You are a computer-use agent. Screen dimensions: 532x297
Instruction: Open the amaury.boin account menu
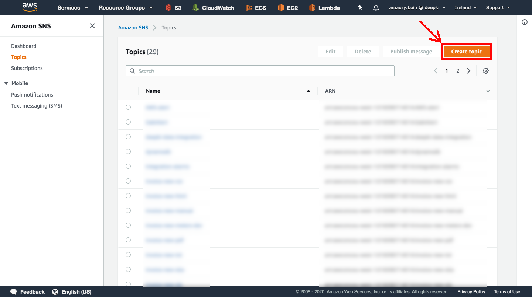click(417, 7)
